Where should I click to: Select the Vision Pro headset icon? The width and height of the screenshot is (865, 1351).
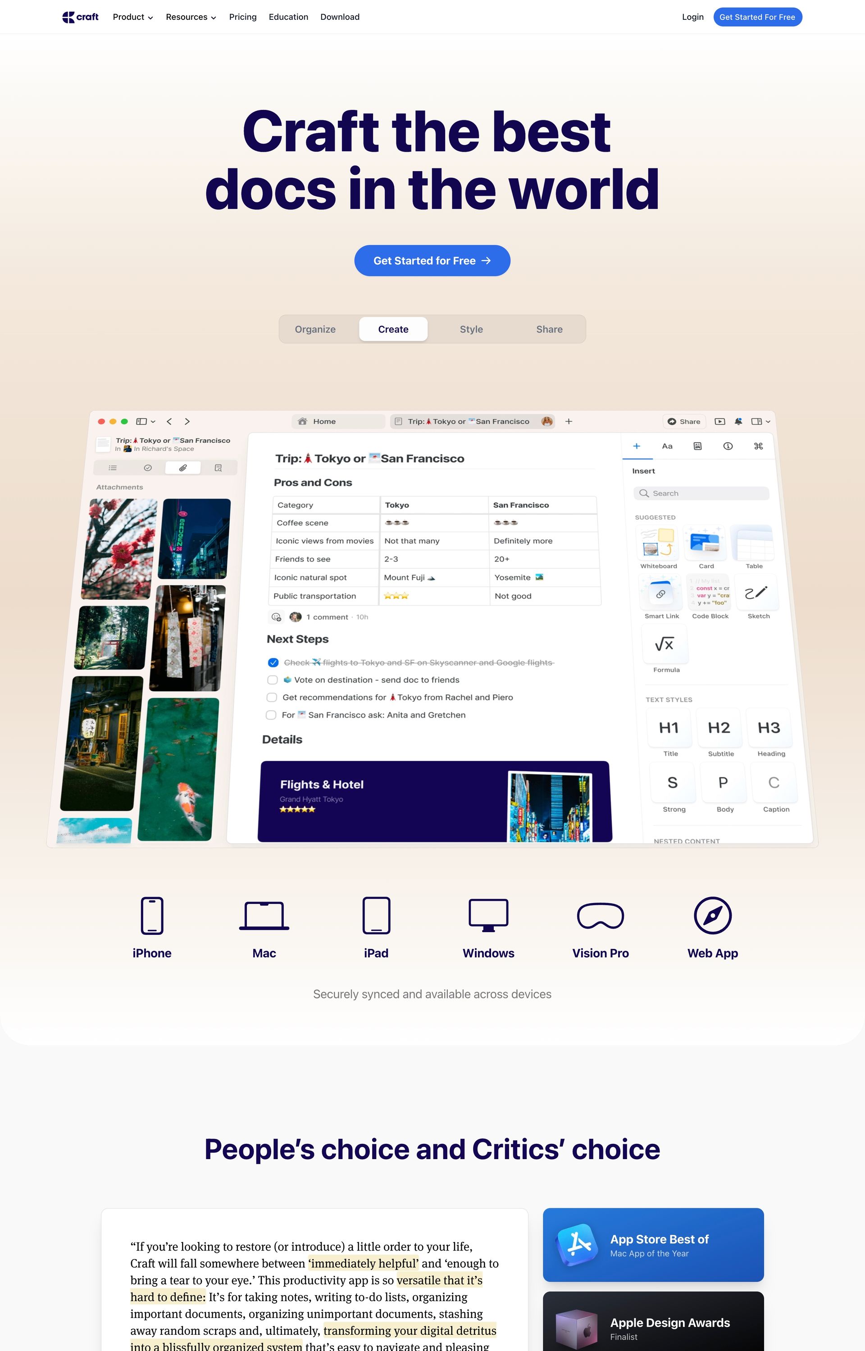[600, 916]
